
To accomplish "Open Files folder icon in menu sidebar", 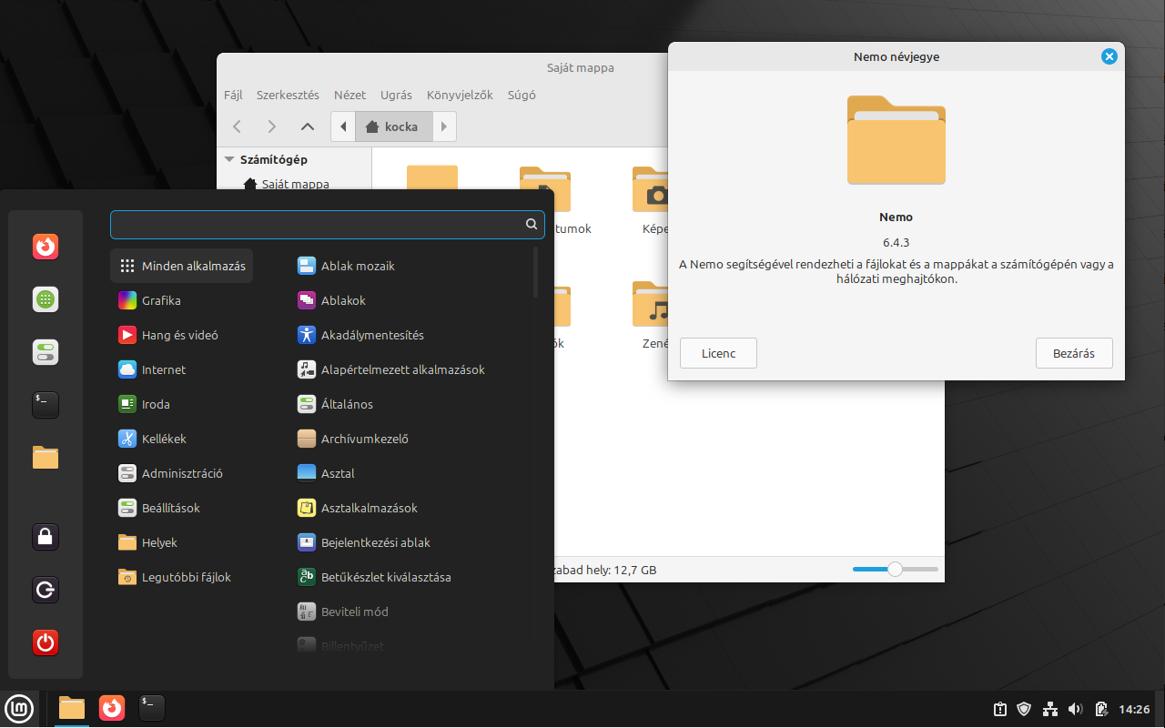I will pyautogui.click(x=46, y=458).
